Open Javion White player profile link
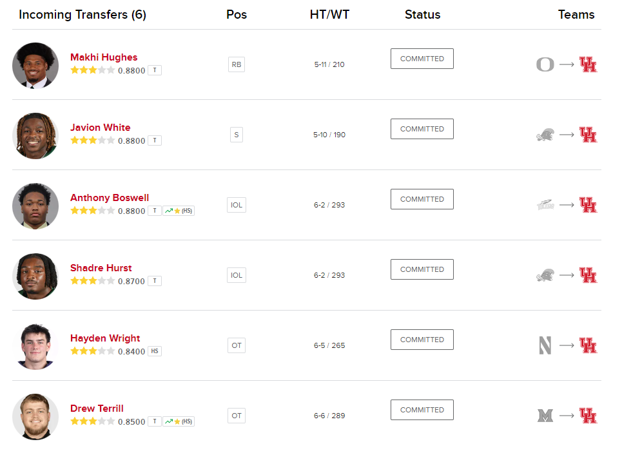Image resolution: width=622 pixels, height=453 pixels. point(100,128)
